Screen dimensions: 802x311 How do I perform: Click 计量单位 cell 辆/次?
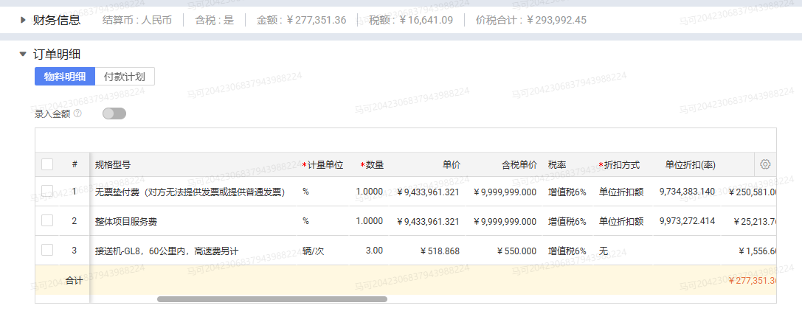[314, 251]
